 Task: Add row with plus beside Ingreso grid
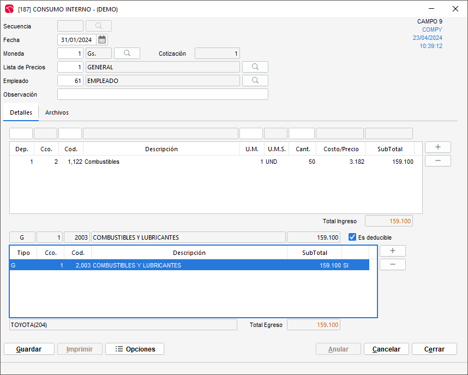437,147
